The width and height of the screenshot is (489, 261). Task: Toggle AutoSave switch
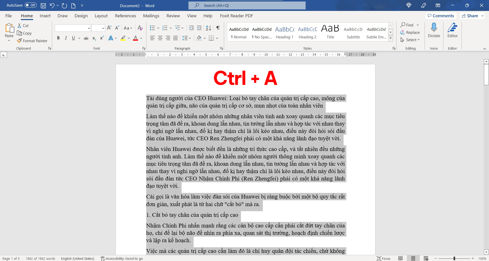31,5
